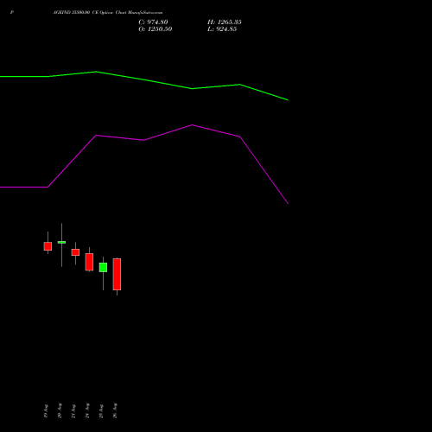Click the green indicator line

click(144, 79)
